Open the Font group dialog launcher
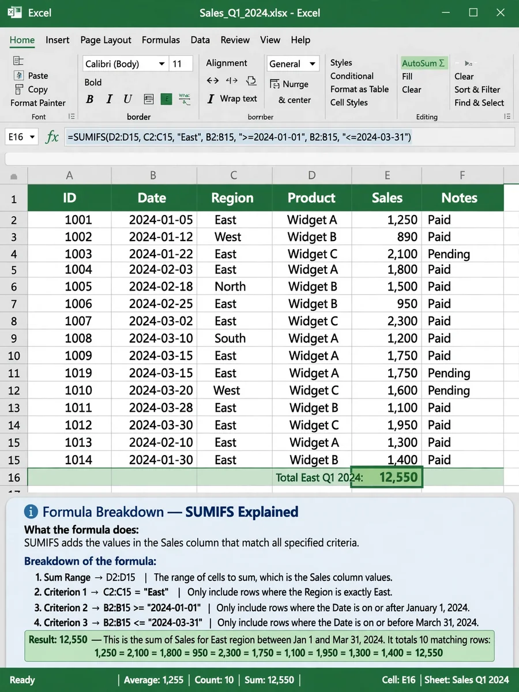The image size is (519, 692). pos(71,116)
